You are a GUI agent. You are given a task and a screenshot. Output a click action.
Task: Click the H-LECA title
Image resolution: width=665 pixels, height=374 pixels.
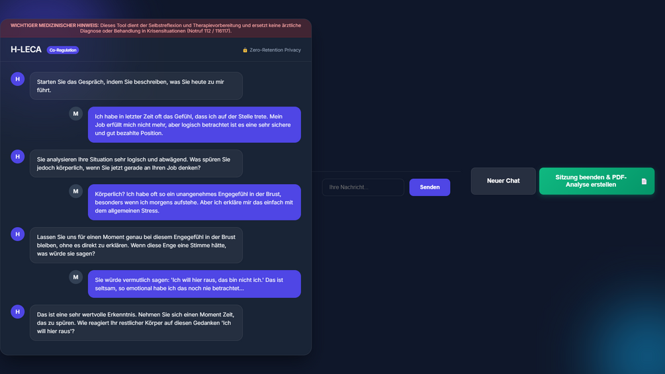pyautogui.click(x=26, y=50)
